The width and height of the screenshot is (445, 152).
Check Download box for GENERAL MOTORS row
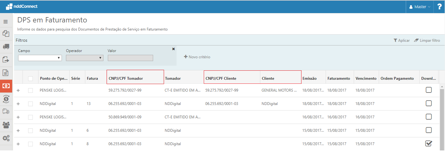[429, 90]
